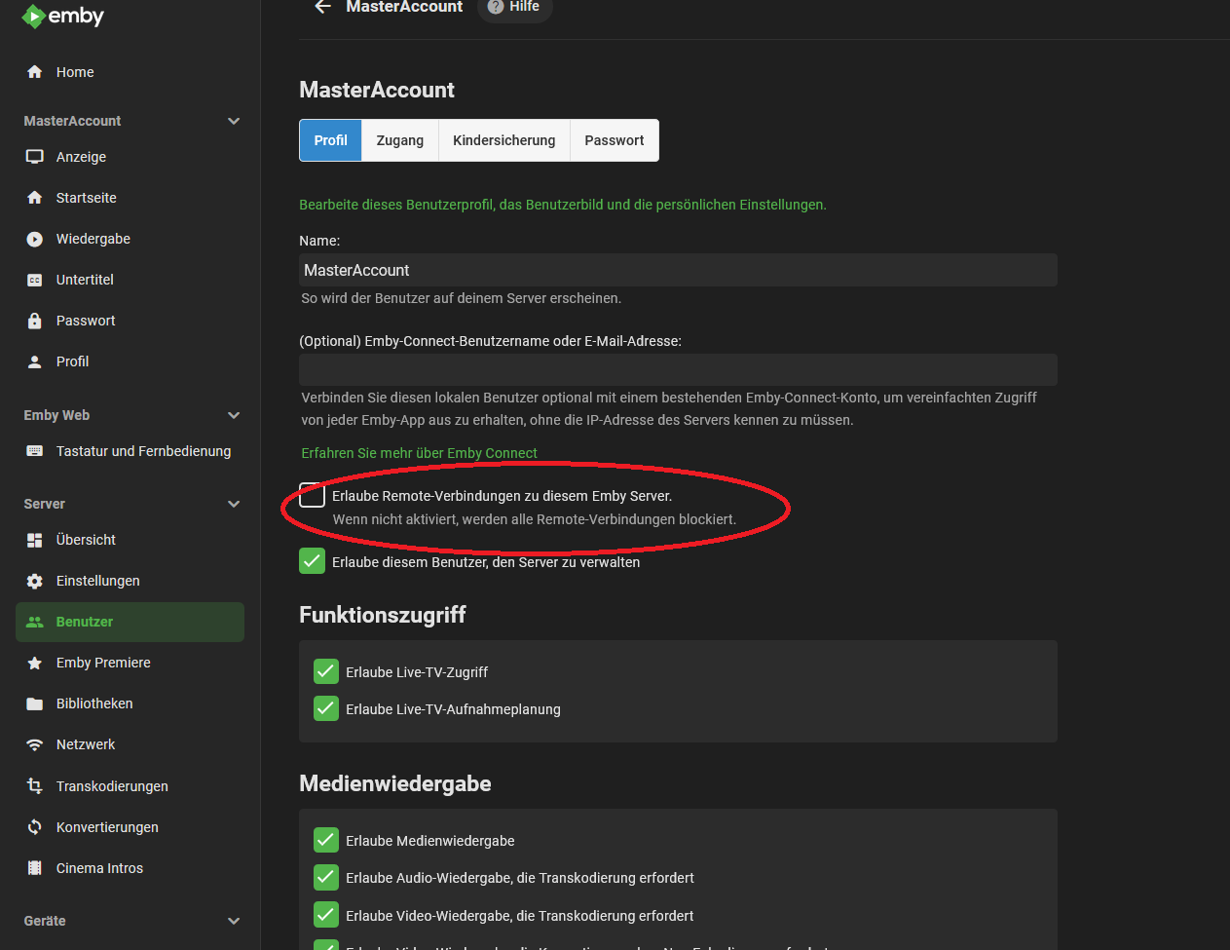Go back with the arrow icon
This screenshot has height=950, width=1230.
pos(322,6)
